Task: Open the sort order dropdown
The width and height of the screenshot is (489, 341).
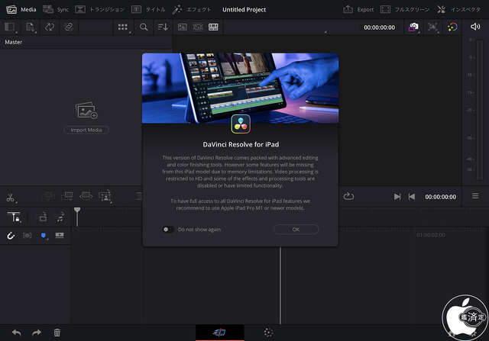Action: click(163, 27)
